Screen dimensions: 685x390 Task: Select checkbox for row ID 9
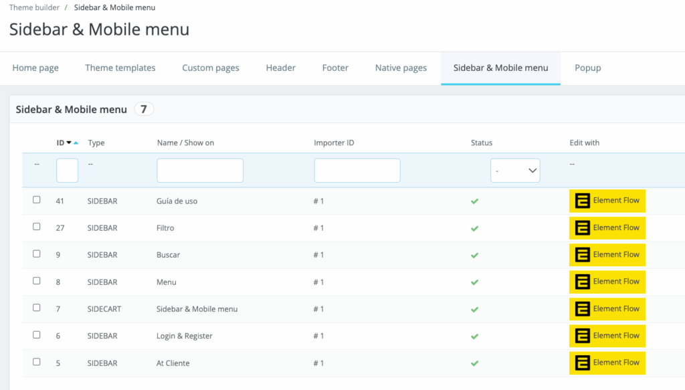point(37,254)
